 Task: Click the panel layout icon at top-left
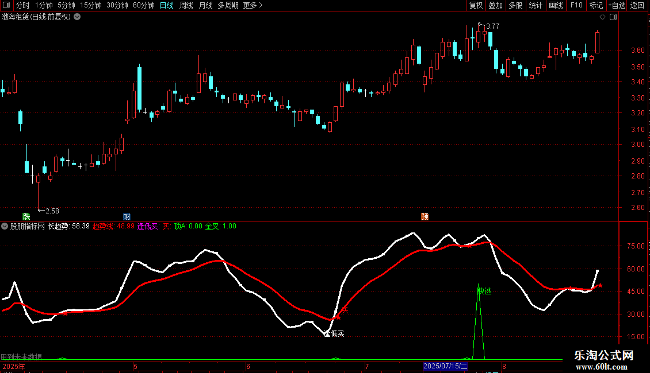[x=6, y=5]
